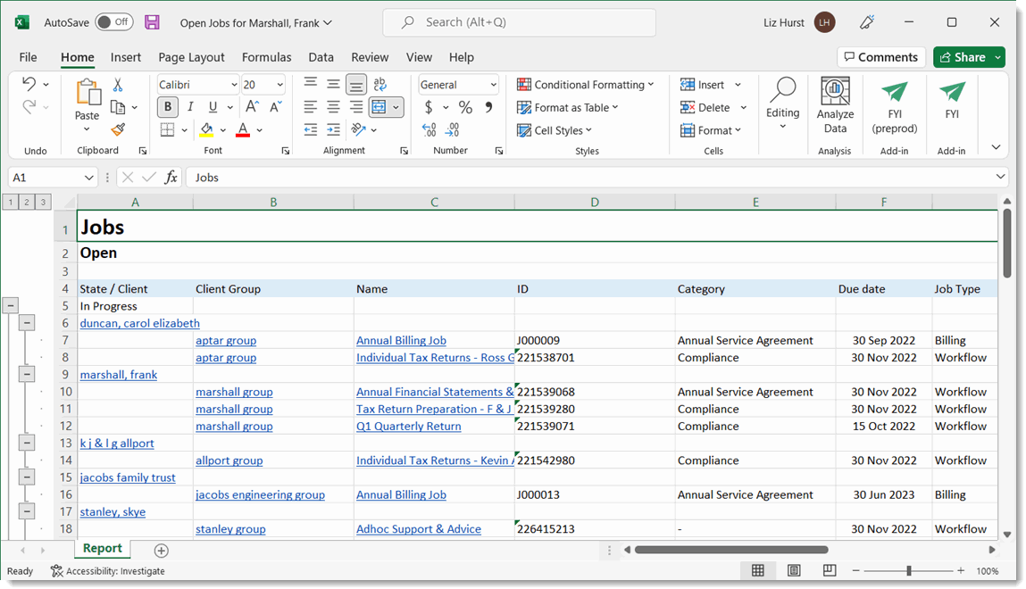Switch to the Data tab
The image size is (1026, 589).
[x=321, y=57]
